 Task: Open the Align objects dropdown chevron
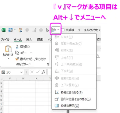click(x=58, y=30)
